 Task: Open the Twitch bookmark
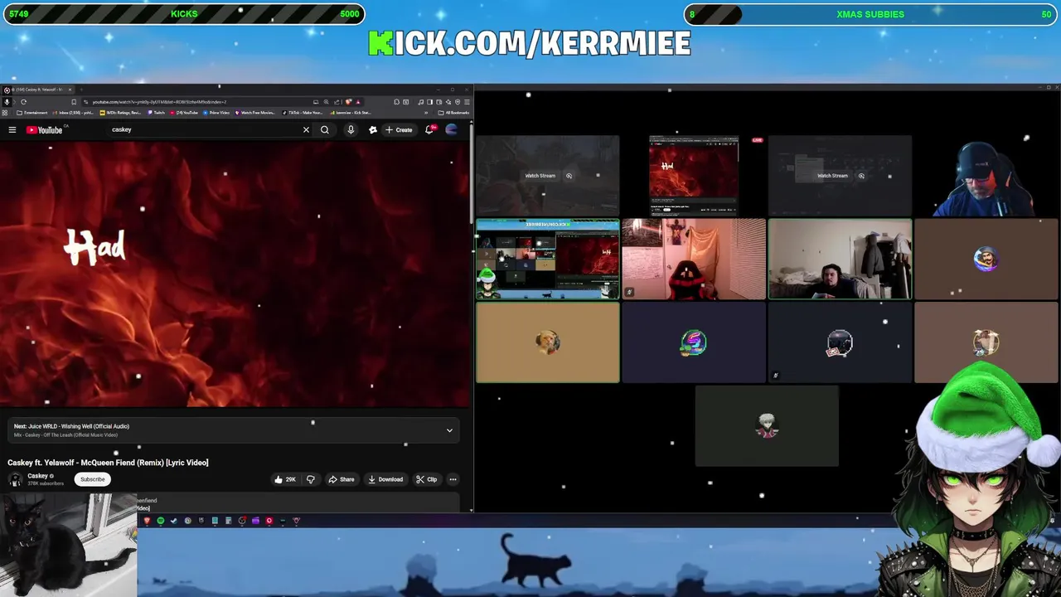click(x=157, y=113)
